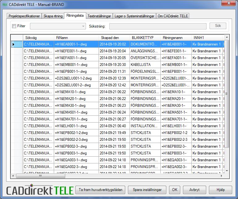Select file =H1&EMA701-1--.dwg cell
Screen dimensions: 238x199
point(76,119)
